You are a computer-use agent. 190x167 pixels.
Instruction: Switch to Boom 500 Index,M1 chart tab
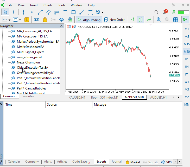105,98
